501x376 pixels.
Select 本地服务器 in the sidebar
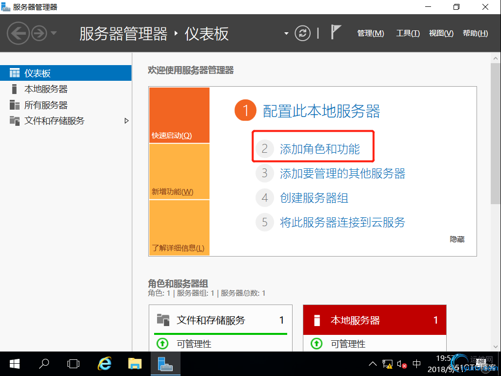66,89
